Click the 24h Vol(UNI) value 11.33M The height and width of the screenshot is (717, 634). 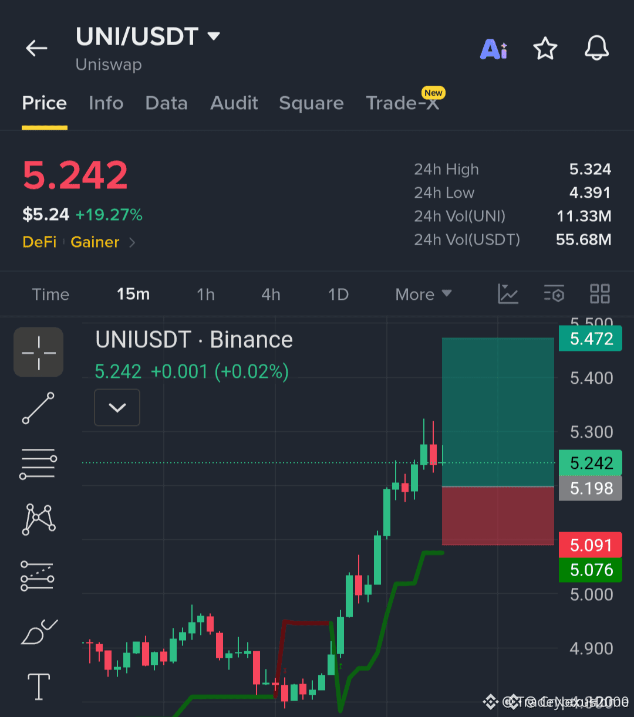point(584,217)
